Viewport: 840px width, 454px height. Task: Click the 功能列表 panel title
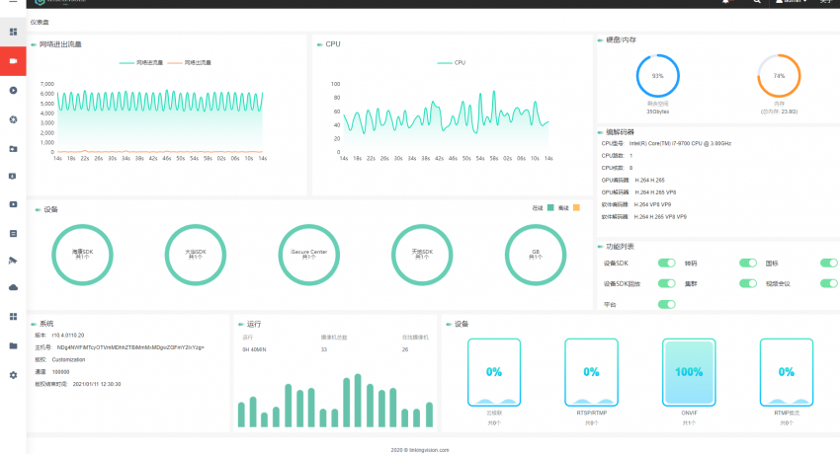tap(620, 247)
